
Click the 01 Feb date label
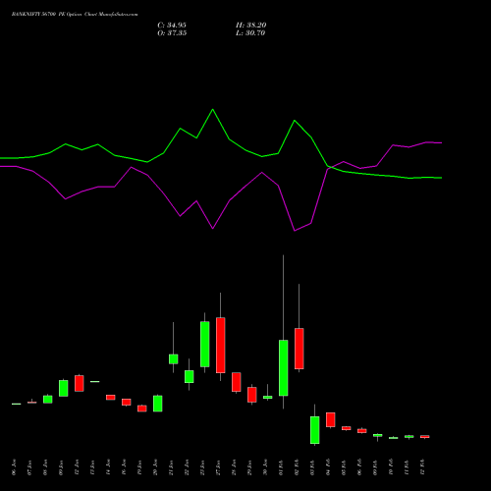click(281, 467)
